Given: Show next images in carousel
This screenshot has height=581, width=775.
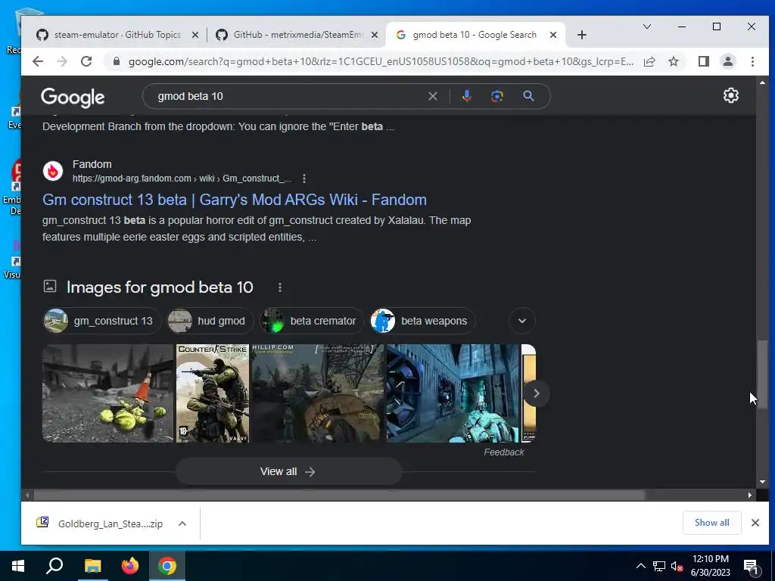Looking at the screenshot, I should pos(537,393).
